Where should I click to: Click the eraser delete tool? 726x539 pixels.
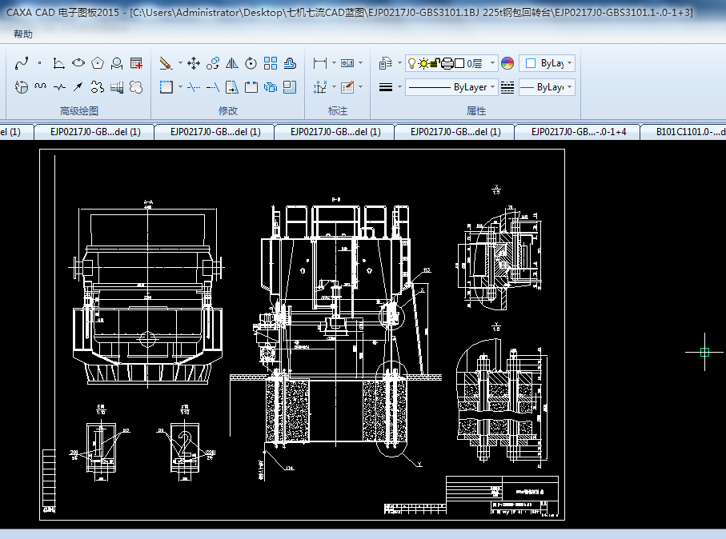pyautogui.click(x=166, y=62)
